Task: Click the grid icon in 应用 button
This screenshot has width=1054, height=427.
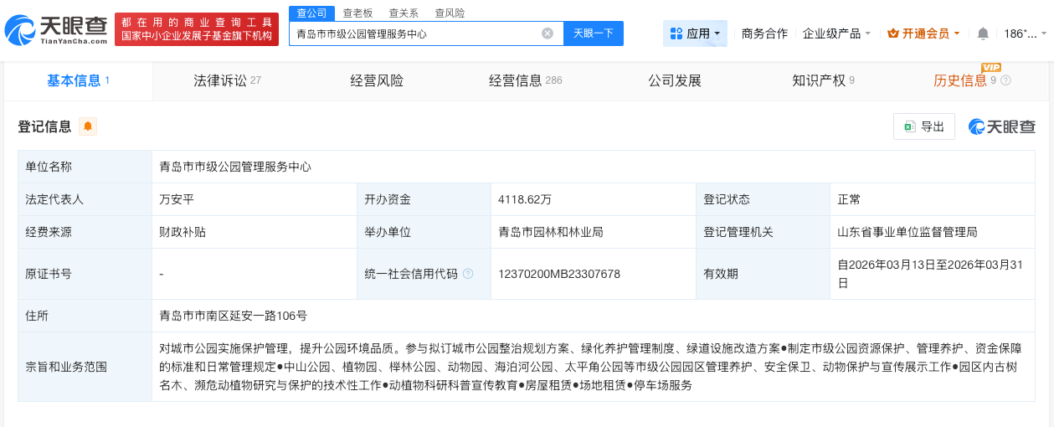Action: click(676, 33)
